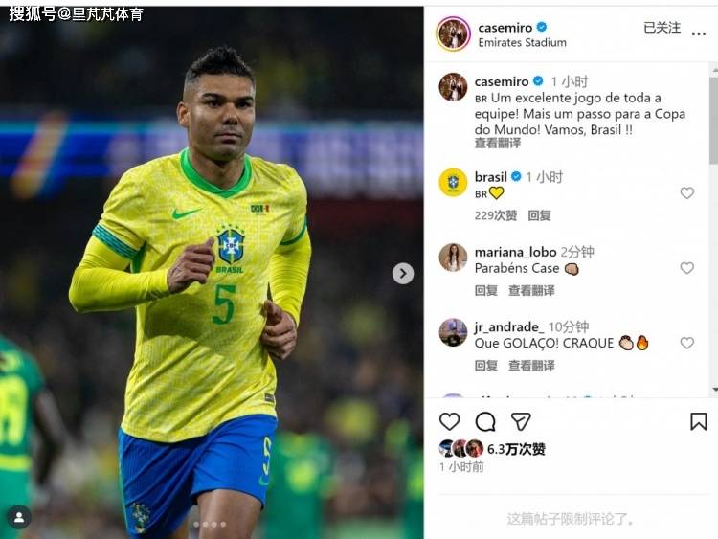Like the brasil comment
Screen dimensions: 718x539
pos(686,192)
